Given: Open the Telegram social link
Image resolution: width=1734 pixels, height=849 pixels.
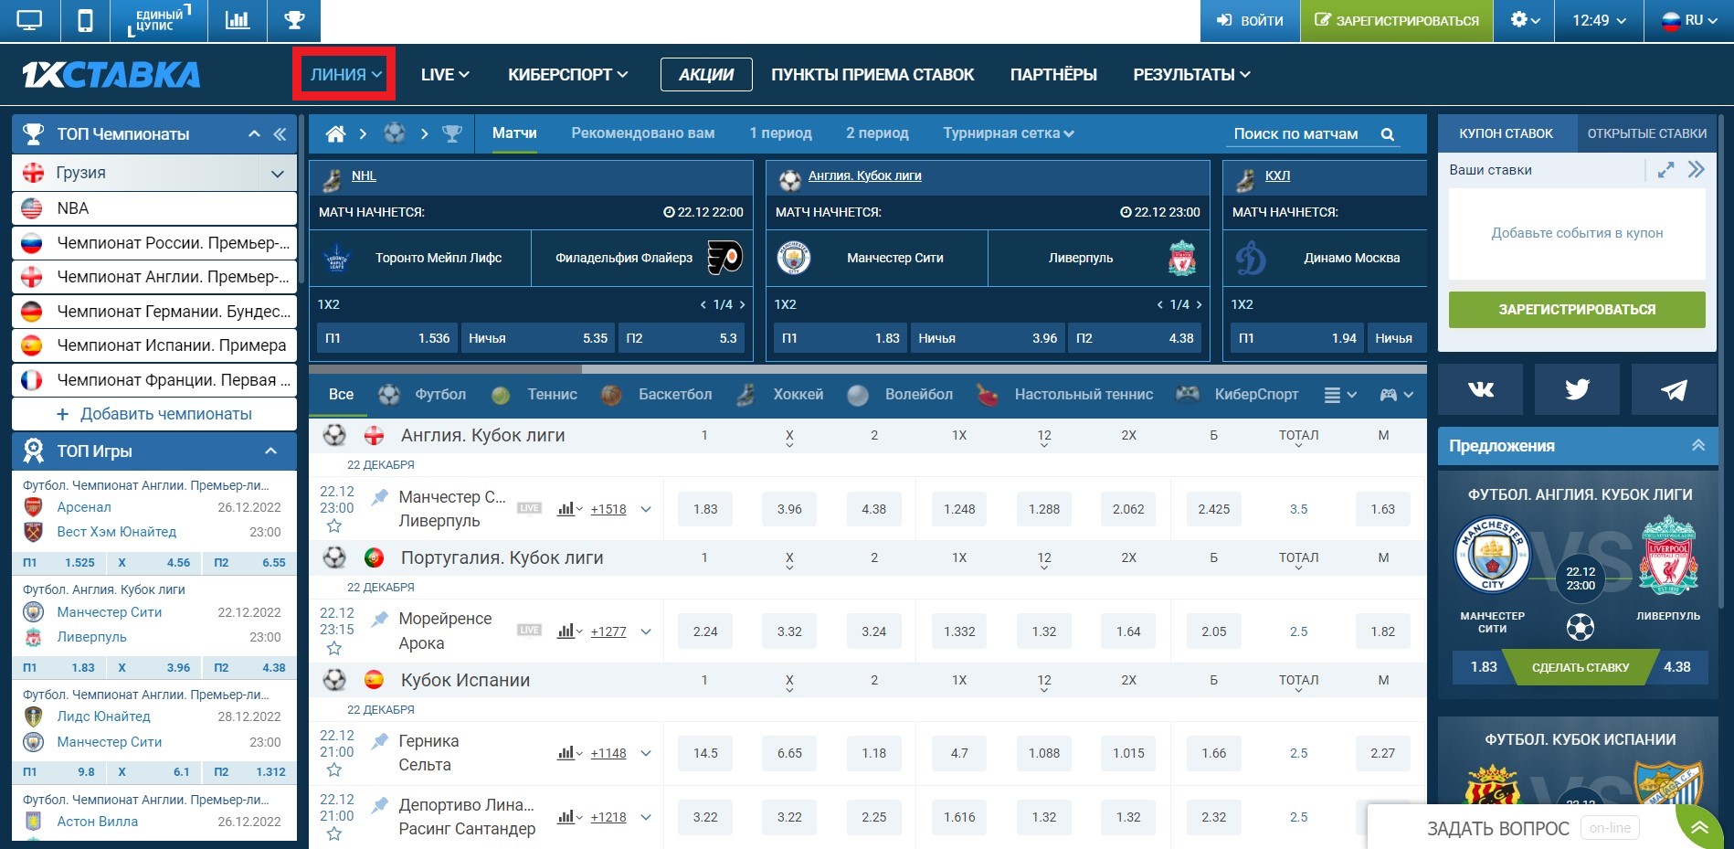Looking at the screenshot, I should [x=1674, y=390].
